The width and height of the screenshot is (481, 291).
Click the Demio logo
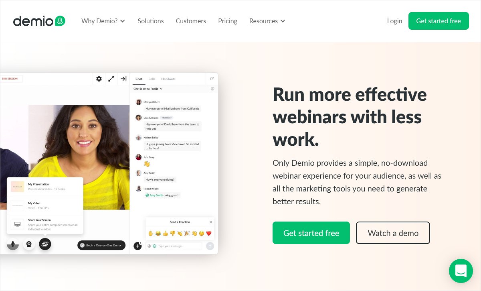pyautogui.click(x=39, y=21)
